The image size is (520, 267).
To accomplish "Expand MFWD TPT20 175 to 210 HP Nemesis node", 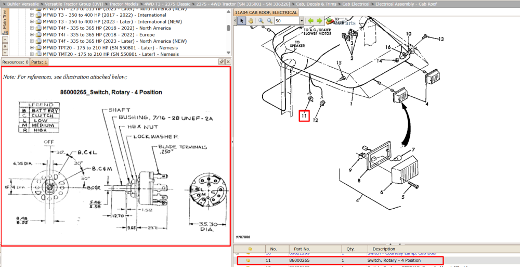I will click(32, 47).
